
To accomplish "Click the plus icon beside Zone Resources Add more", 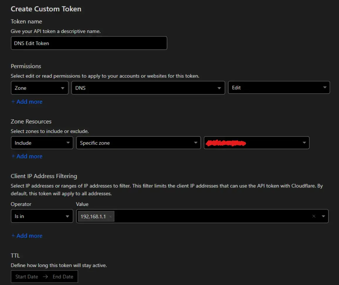I will (13, 156).
